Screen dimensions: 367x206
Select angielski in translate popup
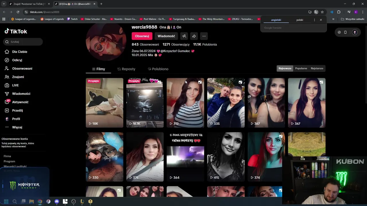point(276,20)
